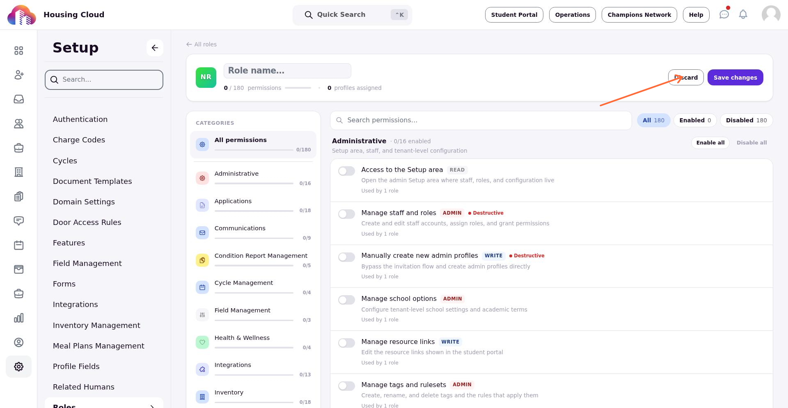The height and width of the screenshot is (408, 788).
Task: Open Authentication in Setup menu
Action: [80, 119]
